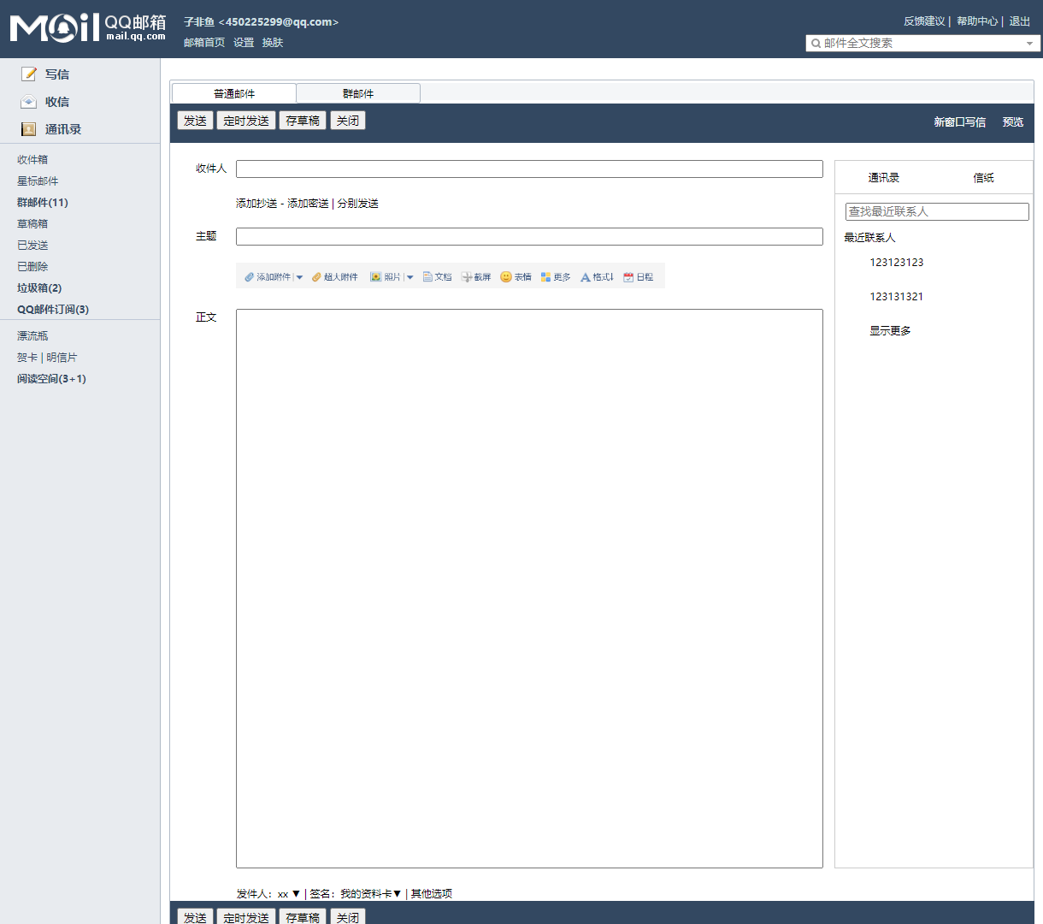Click the 添加附件 paperclip icon to attach a file
1043x924 pixels.
[249, 276]
